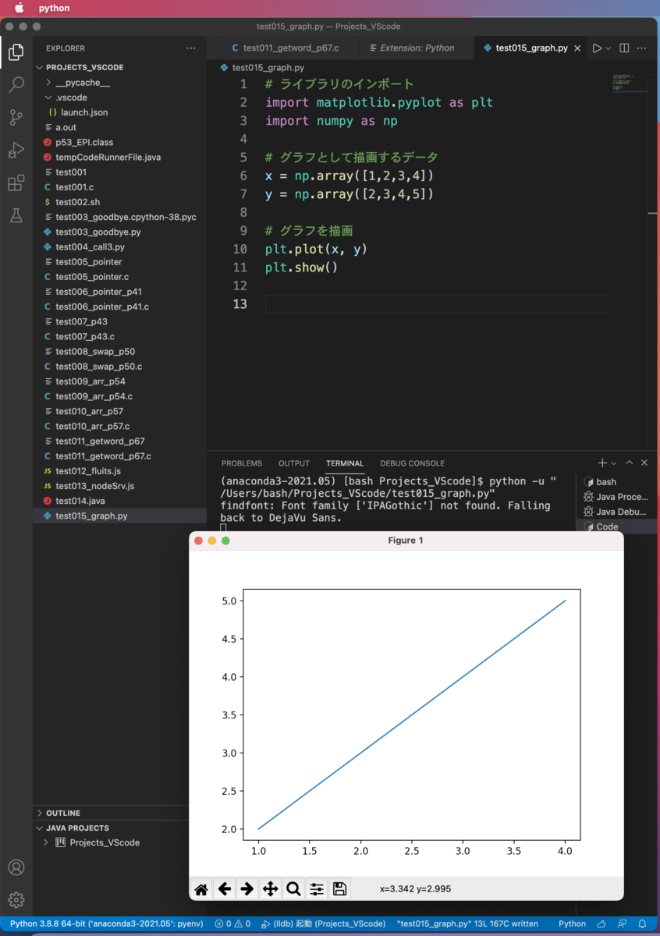The image size is (660, 936).
Task: Open run options dropdown beside play button
Action: 609,48
